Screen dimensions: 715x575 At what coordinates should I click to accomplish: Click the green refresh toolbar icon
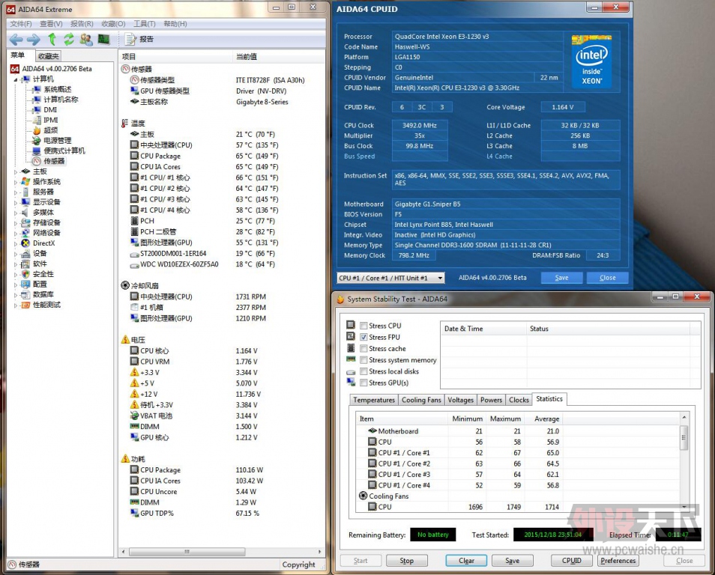(69, 40)
